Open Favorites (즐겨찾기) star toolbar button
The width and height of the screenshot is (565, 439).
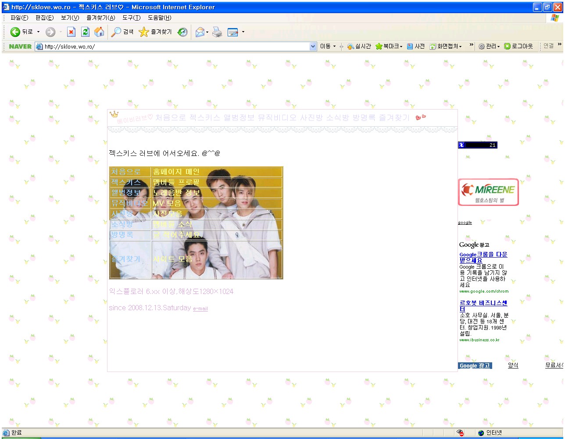(x=155, y=32)
